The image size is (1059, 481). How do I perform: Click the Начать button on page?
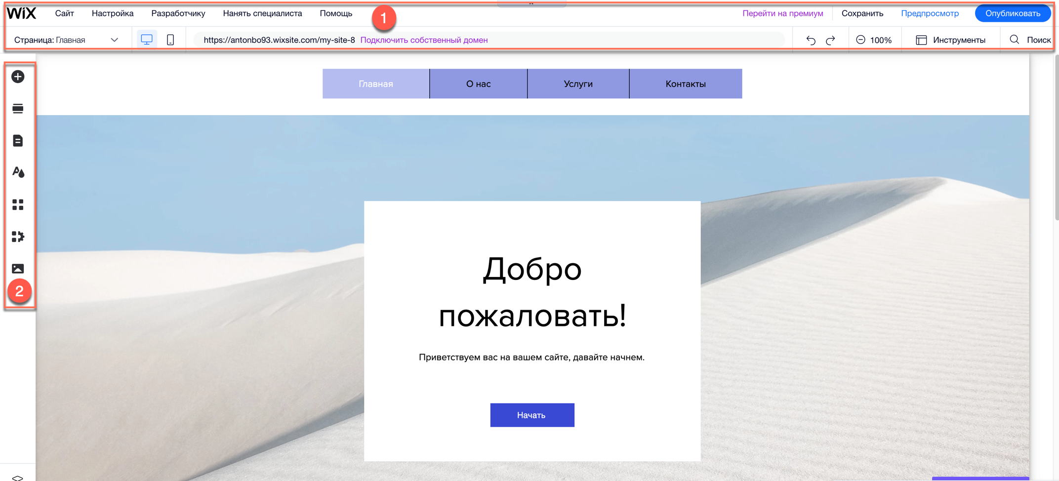(x=532, y=415)
